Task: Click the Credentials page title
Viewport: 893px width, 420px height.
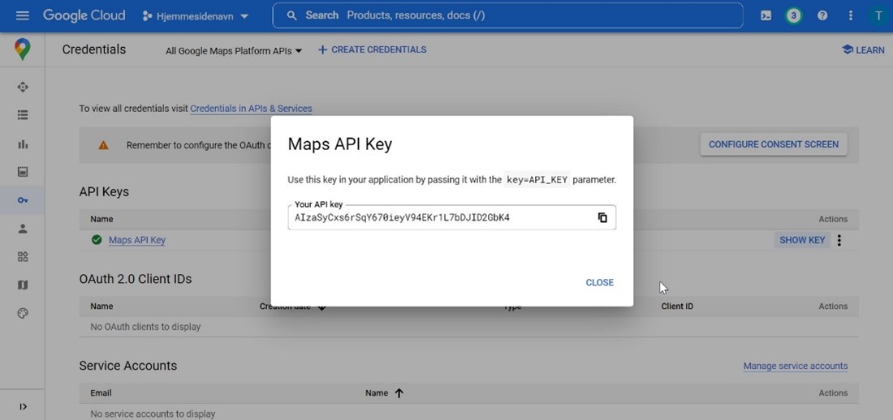Action: (94, 49)
